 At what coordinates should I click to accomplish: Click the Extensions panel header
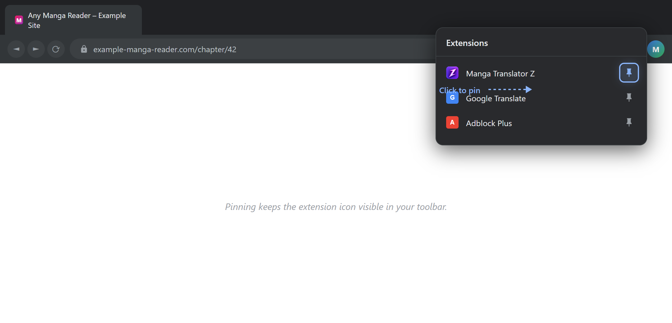click(467, 43)
